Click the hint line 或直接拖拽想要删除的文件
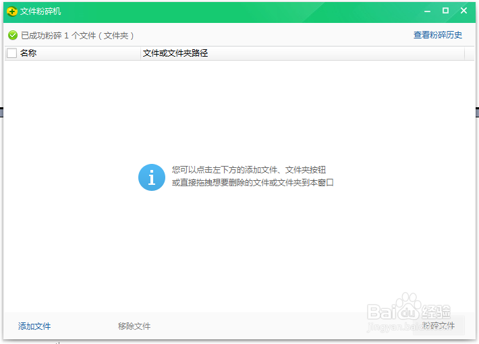479x344 pixels. [x=252, y=183]
